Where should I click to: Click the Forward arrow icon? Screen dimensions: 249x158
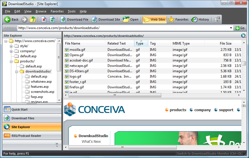pyautogui.click(x=24, y=19)
